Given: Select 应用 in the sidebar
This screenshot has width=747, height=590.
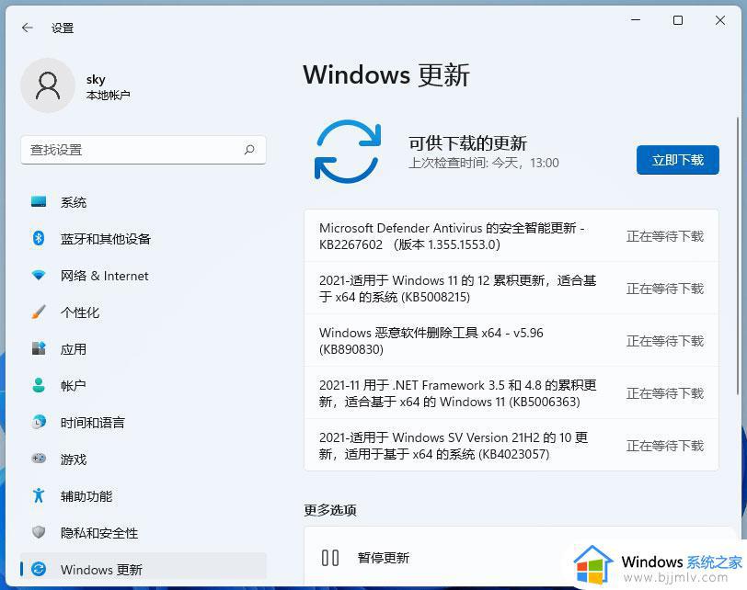Looking at the screenshot, I should (x=143, y=349).
